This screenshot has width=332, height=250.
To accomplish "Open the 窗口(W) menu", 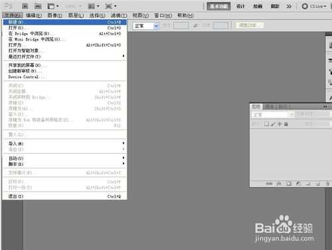I will click(163, 15).
